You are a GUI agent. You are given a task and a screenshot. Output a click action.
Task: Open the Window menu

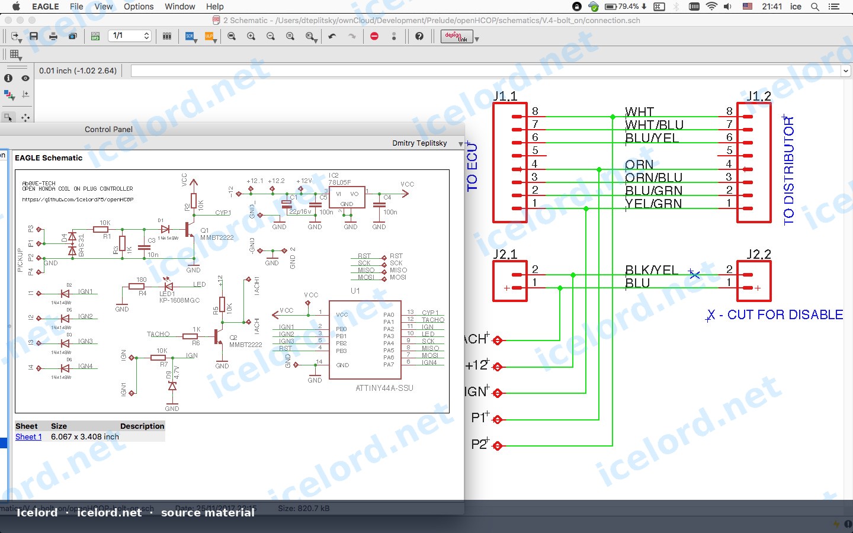click(180, 7)
